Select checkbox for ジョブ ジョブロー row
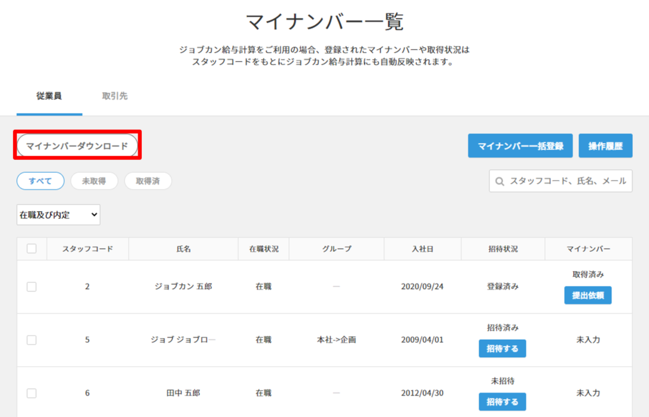 (32, 340)
